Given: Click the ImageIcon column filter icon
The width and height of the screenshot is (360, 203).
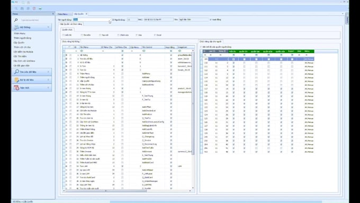Looking at the screenshot, I should click(x=179, y=51).
